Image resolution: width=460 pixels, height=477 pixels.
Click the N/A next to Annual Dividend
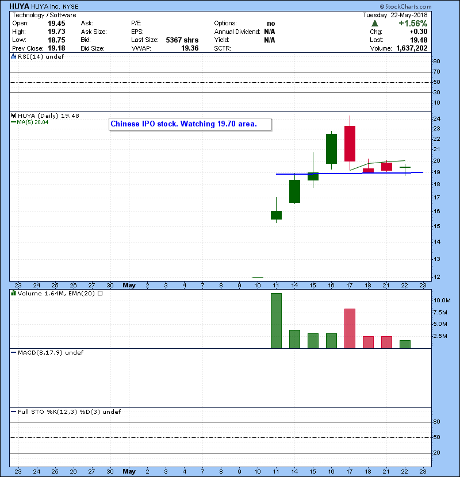pyautogui.click(x=270, y=32)
